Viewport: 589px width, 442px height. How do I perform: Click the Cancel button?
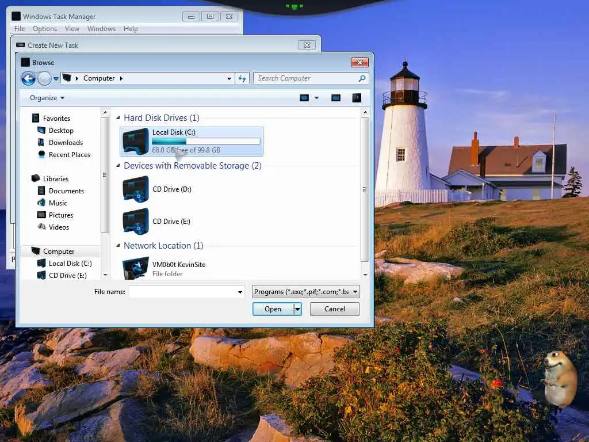(334, 309)
